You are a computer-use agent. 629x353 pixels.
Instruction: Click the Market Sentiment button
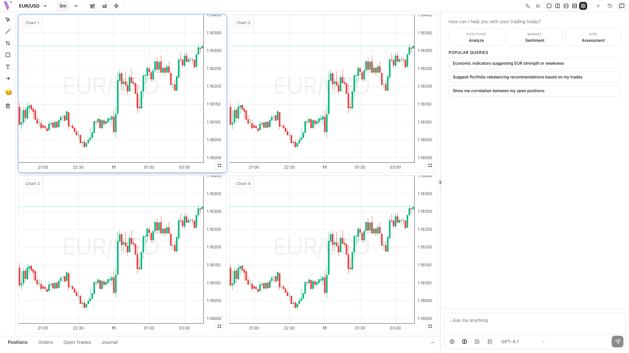pyautogui.click(x=535, y=37)
